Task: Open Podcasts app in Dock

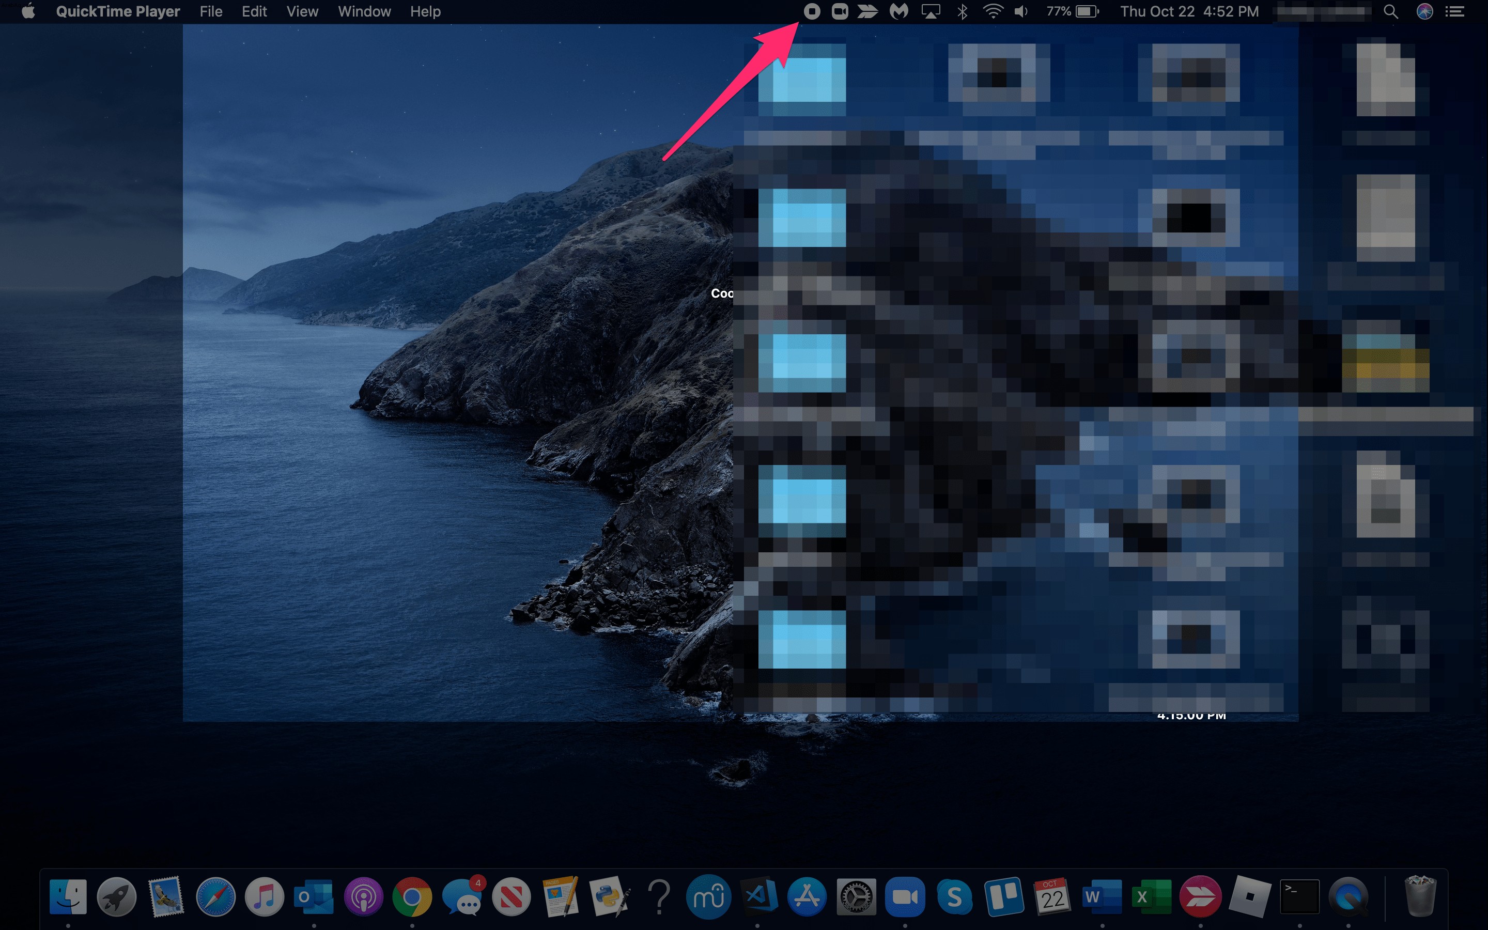Action: 363,896
